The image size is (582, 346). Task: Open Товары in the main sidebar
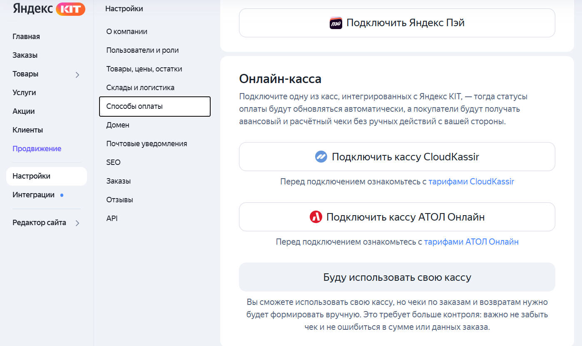tap(25, 74)
